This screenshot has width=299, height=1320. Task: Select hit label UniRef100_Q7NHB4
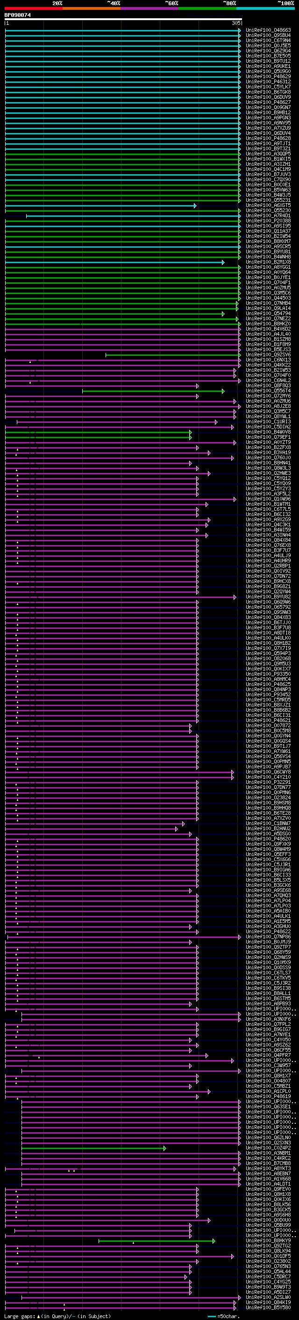click(268, 303)
